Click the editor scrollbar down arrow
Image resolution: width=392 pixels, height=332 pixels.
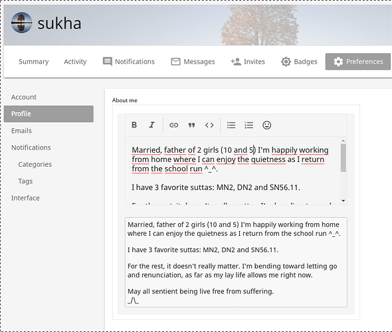[x=343, y=201]
